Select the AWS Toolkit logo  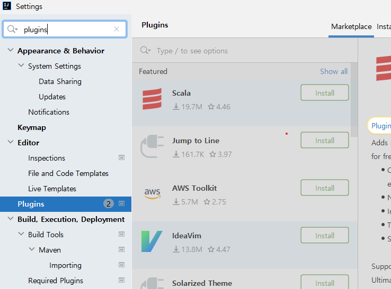(153, 194)
